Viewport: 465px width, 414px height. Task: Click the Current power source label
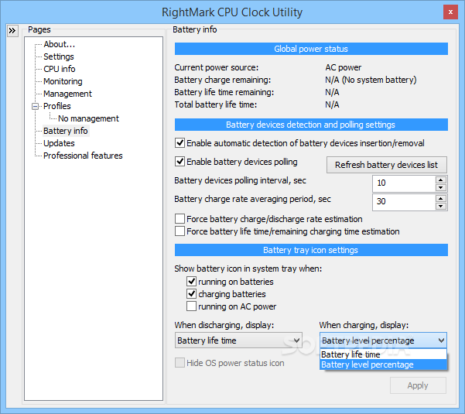(216, 67)
